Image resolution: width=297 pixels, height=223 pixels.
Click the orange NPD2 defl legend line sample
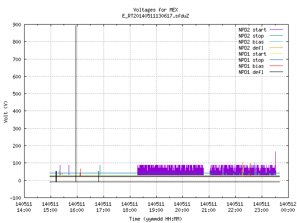click(276, 47)
